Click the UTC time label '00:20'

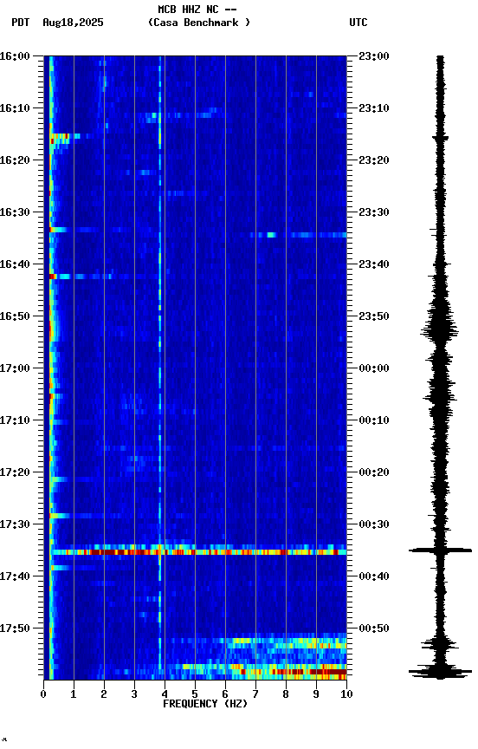click(x=374, y=472)
